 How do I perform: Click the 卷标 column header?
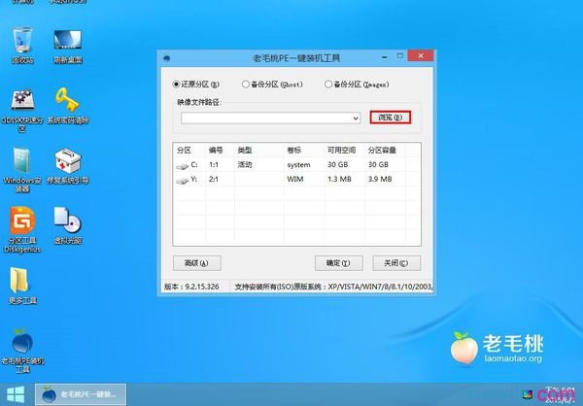294,151
